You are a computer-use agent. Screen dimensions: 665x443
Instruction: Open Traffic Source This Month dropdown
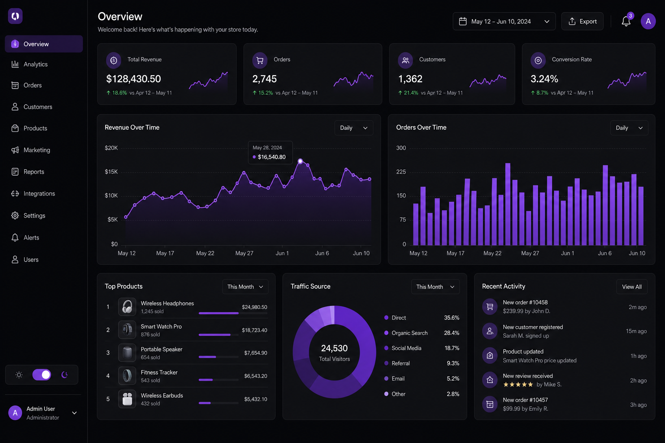435,287
